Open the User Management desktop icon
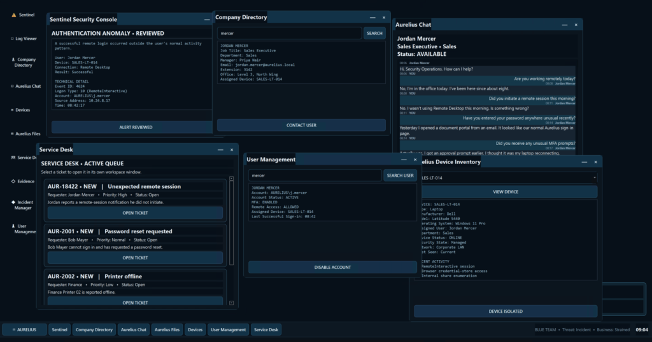This screenshot has height=342, width=652. pyautogui.click(x=24, y=229)
